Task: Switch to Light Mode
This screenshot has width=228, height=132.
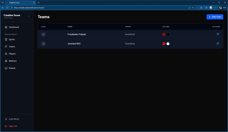Action: pos(17,119)
